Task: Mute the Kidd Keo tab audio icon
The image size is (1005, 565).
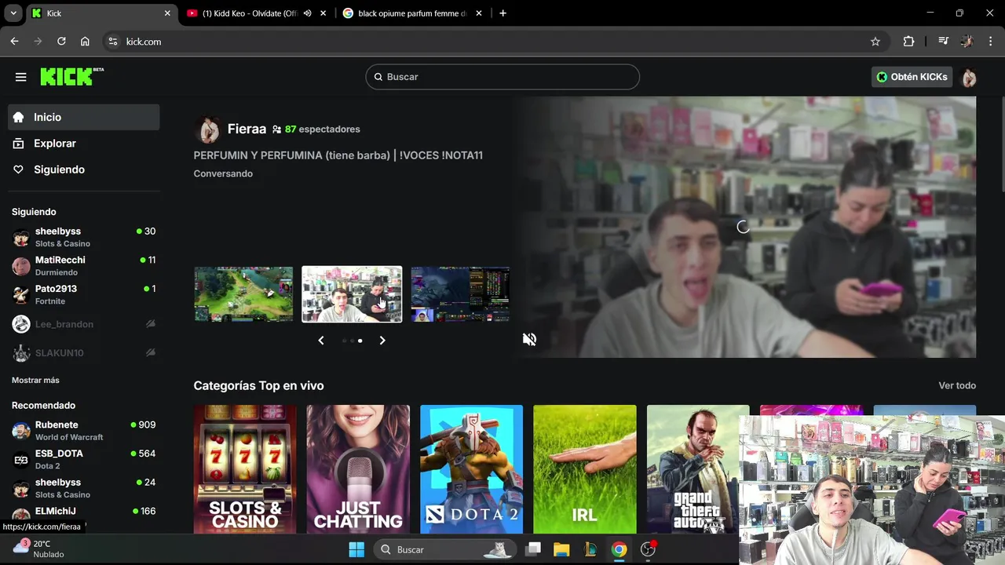Action: pos(307,13)
